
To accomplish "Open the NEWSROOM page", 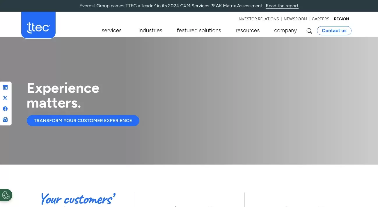I will point(295,19).
